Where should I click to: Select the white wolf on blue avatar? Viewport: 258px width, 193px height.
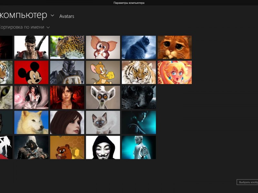click(31, 123)
